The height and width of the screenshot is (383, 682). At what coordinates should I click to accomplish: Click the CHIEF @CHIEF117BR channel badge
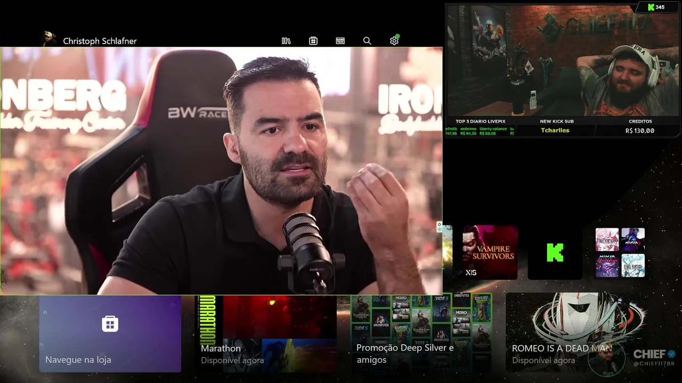coord(654,358)
